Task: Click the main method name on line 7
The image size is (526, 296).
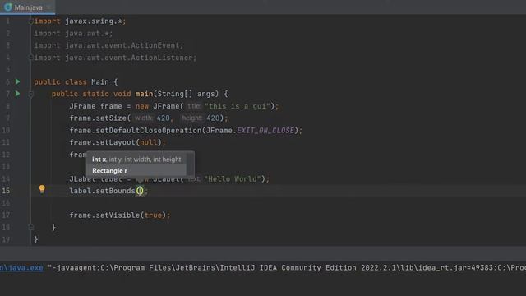Action: pyautogui.click(x=145, y=94)
